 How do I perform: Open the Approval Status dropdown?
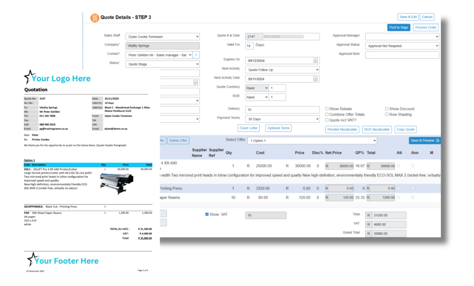(x=402, y=46)
